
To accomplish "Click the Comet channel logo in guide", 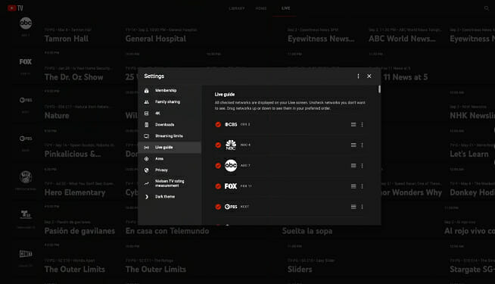I will [x=26, y=254].
